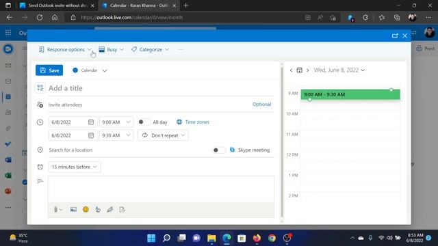438x246 pixels.
Task: Open browser favorites star icon
Action: coord(382,18)
